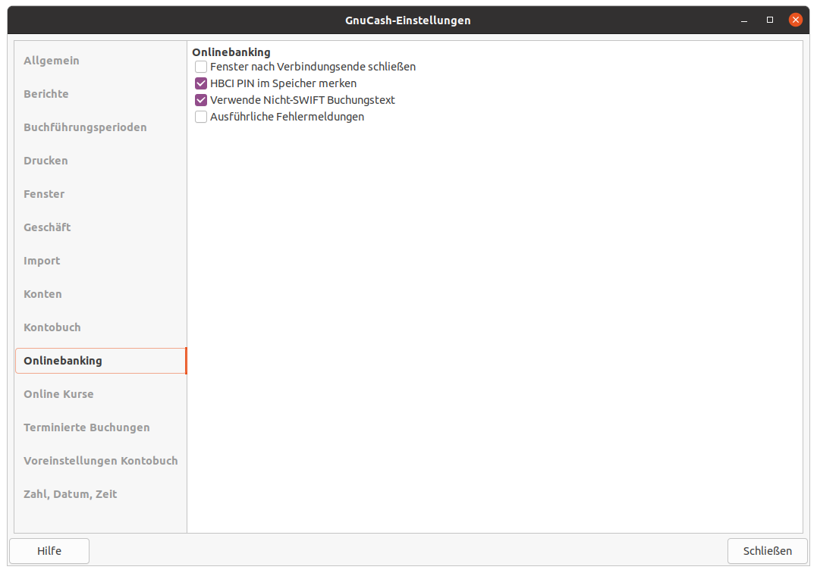Go to Terminierte Buchungen settings
817x573 pixels.
86,427
